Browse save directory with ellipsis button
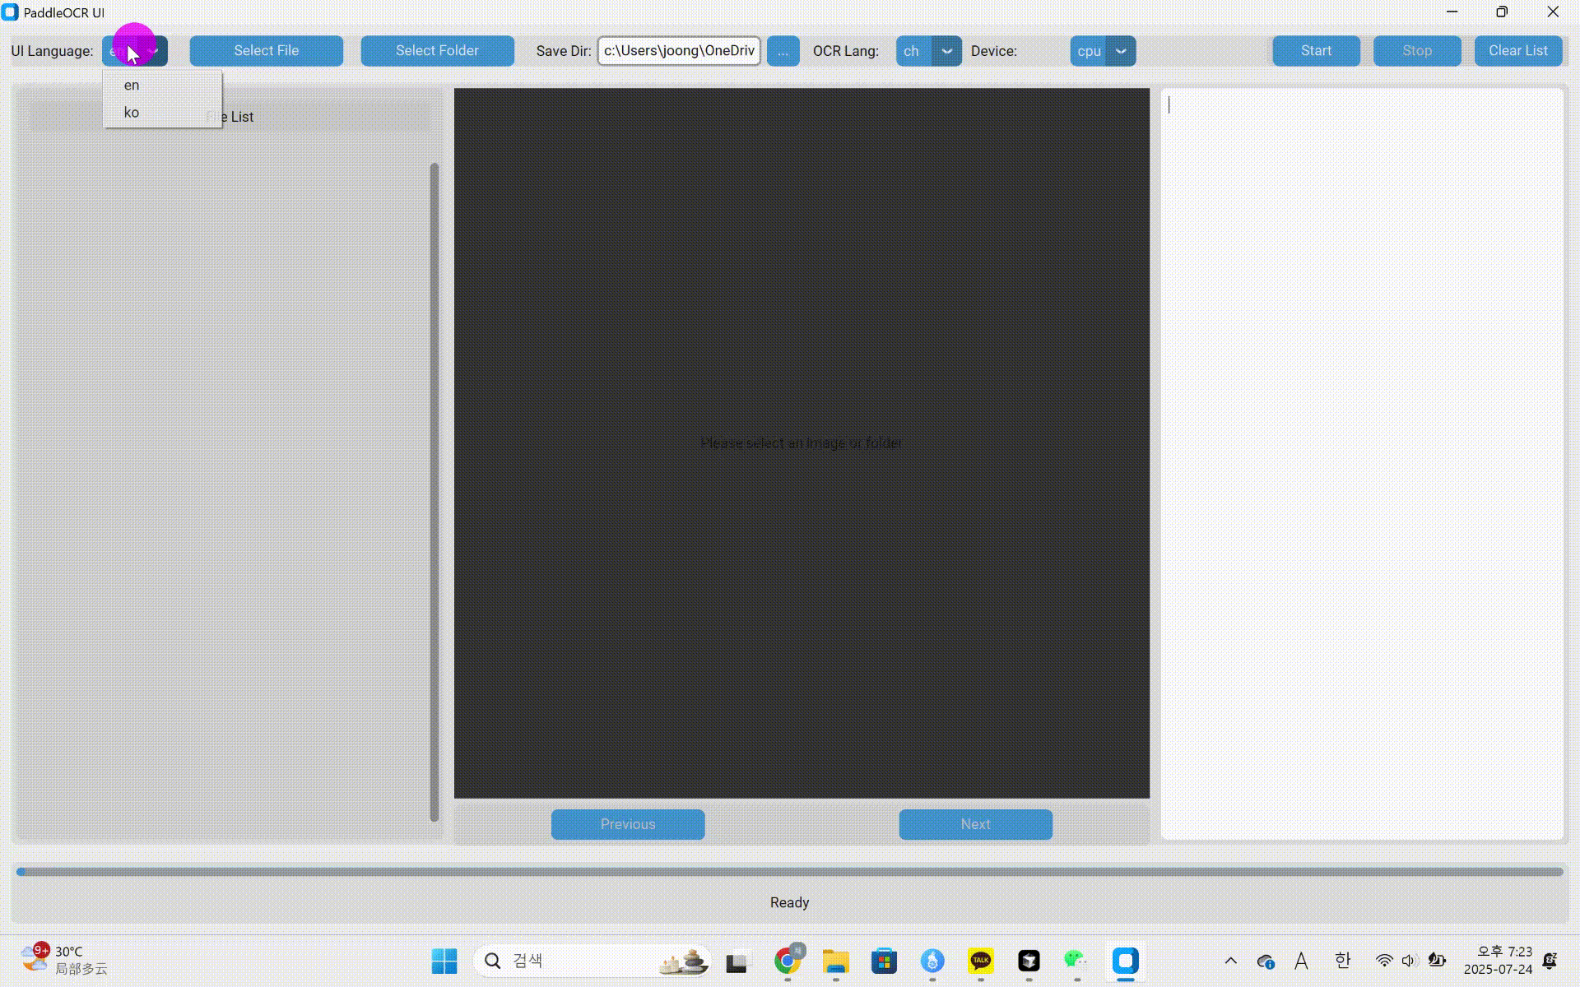The width and height of the screenshot is (1580, 987). pos(783,51)
